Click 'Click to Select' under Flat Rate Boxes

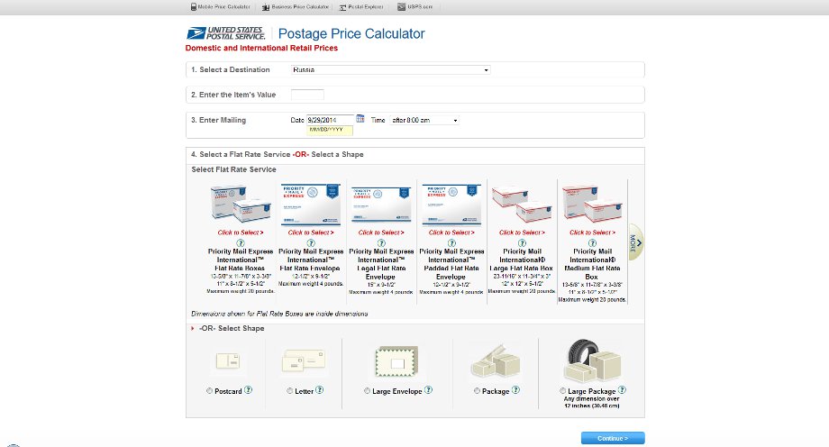(241, 233)
